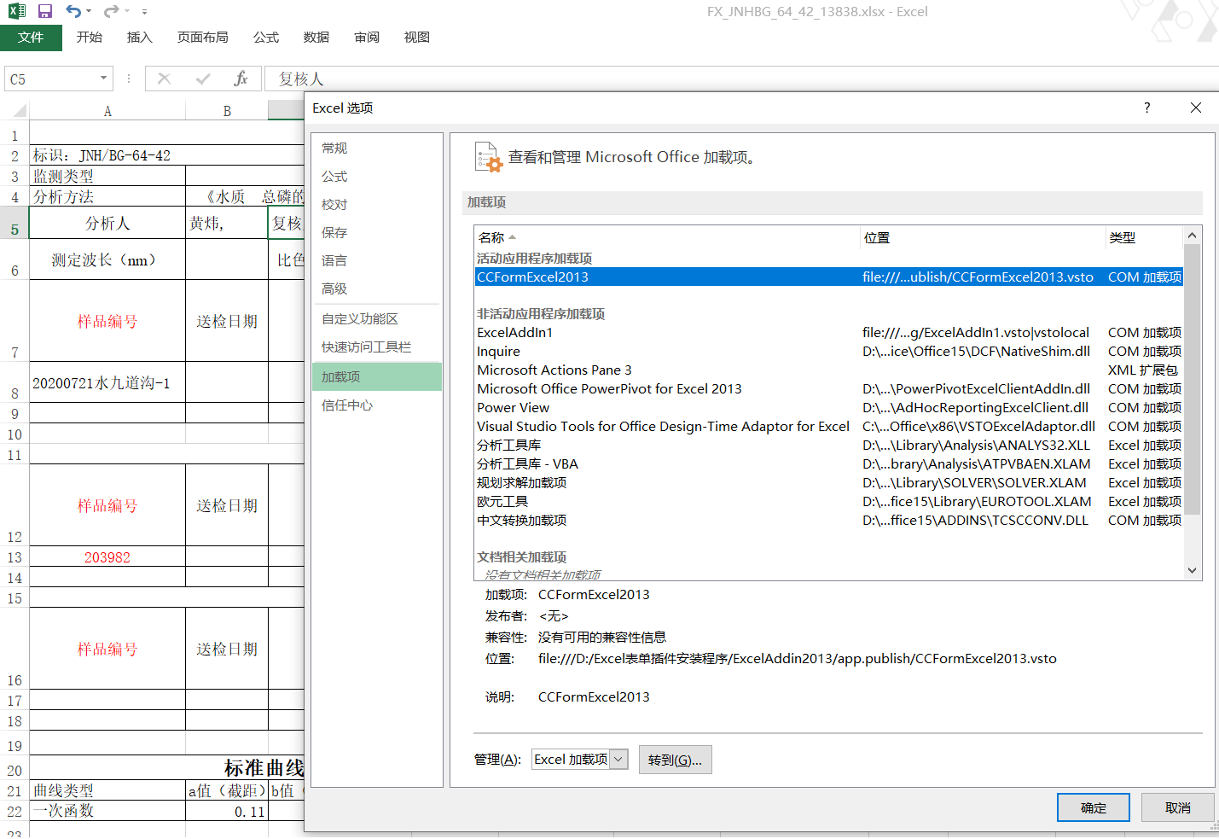
Task: Switch to the 开始 ribbon tab
Action: pos(90,38)
